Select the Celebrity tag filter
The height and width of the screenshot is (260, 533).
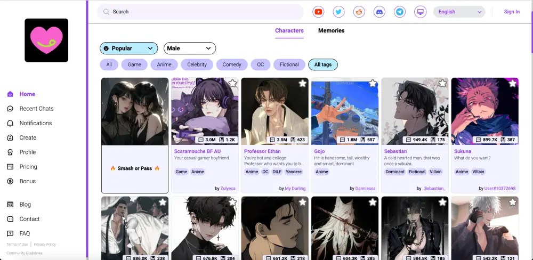[197, 64]
